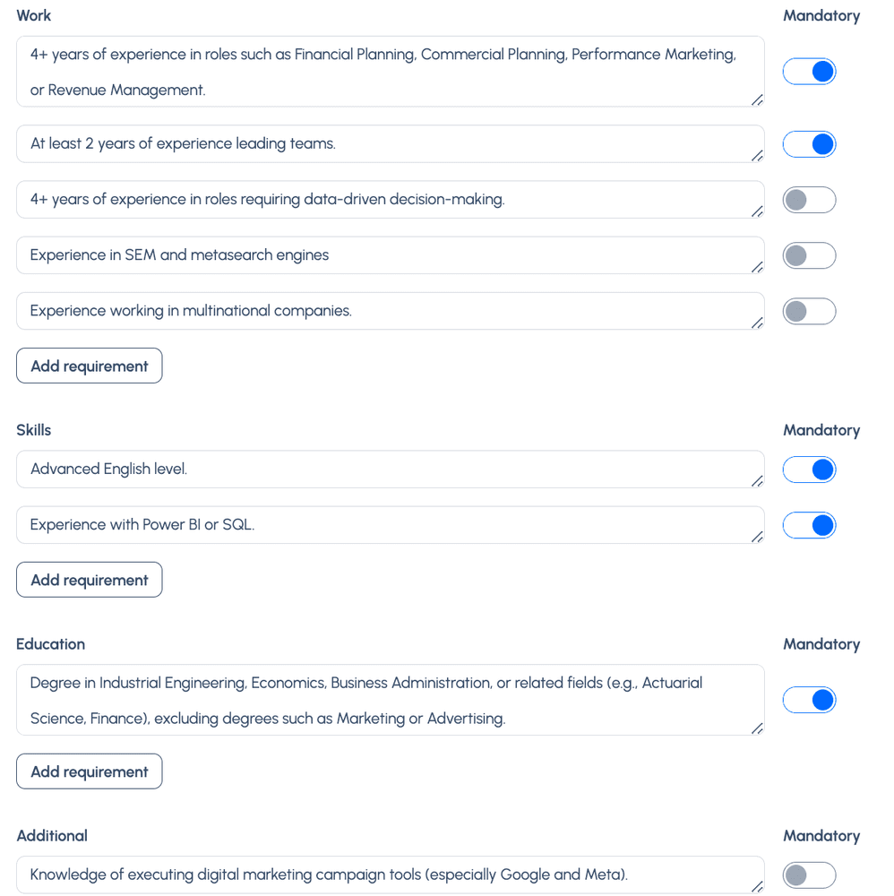Click Add requirement under the Work section
894x896 pixels.
pyautogui.click(x=90, y=366)
